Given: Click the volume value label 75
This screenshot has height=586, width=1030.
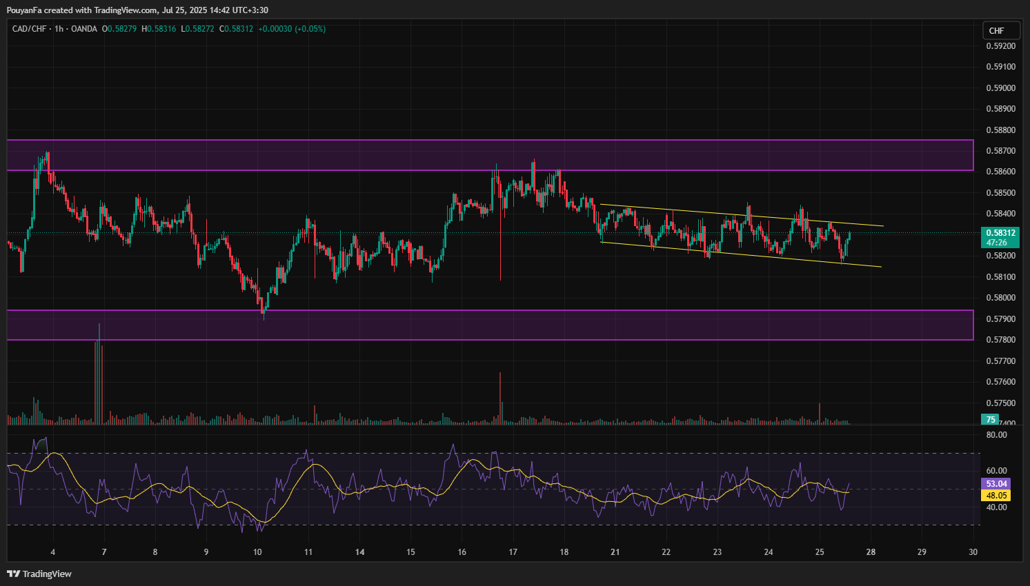Looking at the screenshot, I should click(x=991, y=419).
